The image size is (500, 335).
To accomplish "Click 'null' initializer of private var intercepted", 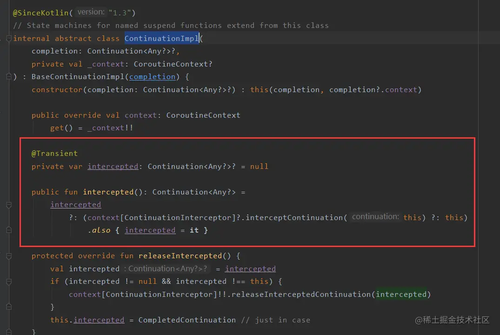I will tap(259, 167).
